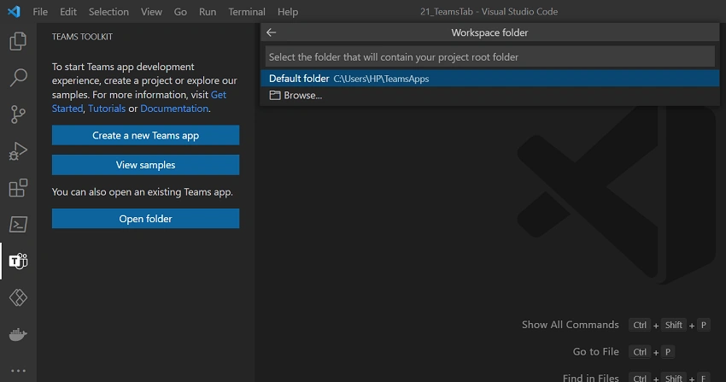Open the Run menu
The height and width of the screenshot is (382, 726).
208,12
